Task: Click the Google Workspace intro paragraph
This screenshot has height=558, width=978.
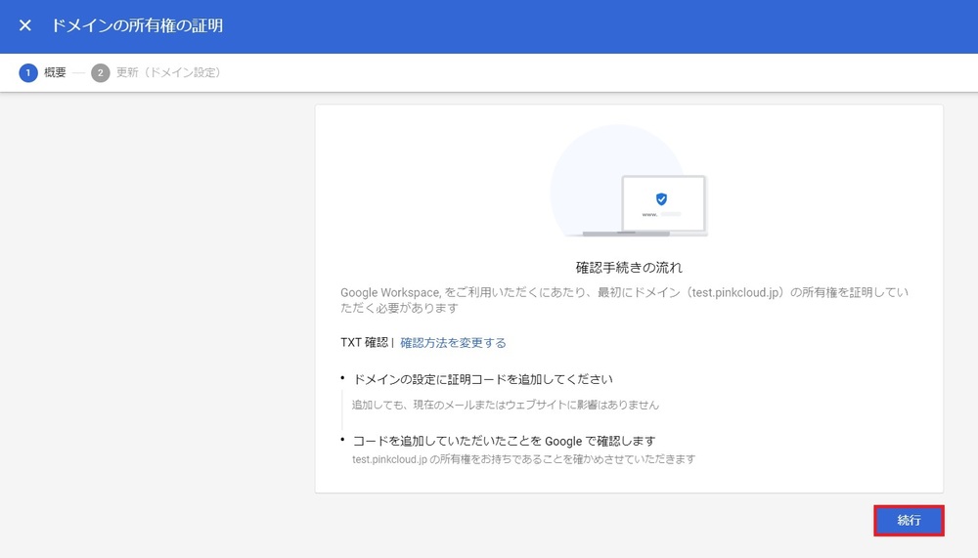Action: tap(624, 300)
